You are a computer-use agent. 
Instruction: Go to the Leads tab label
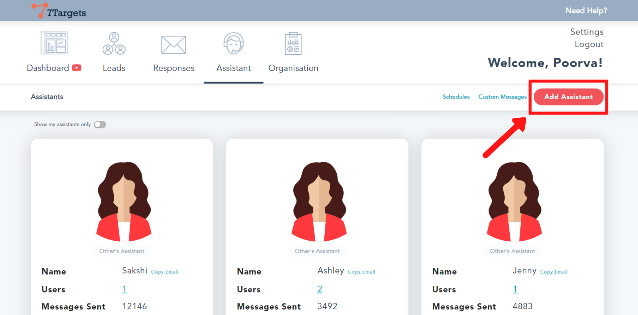click(x=114, y=68)
